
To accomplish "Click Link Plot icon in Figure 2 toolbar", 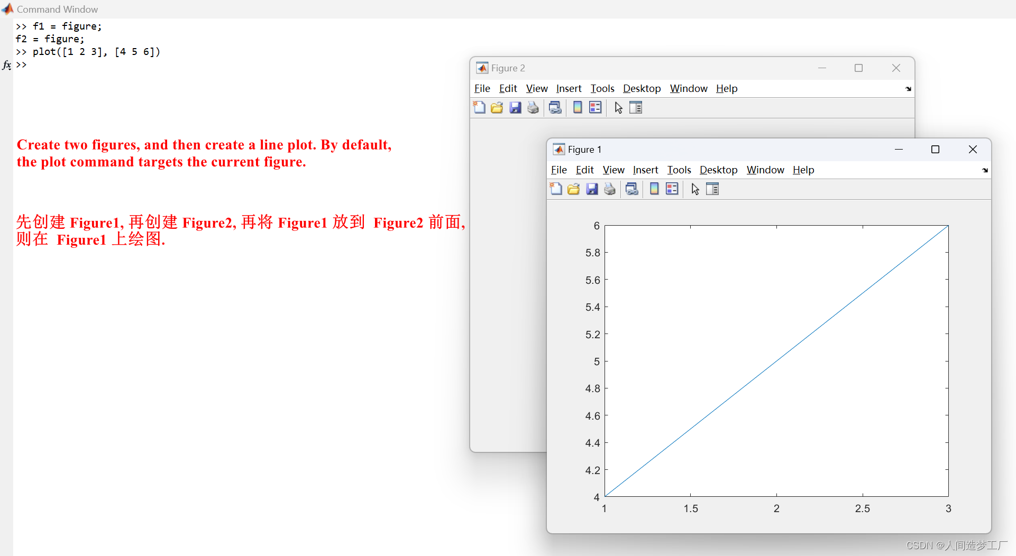I will click(x=555, y=107).
